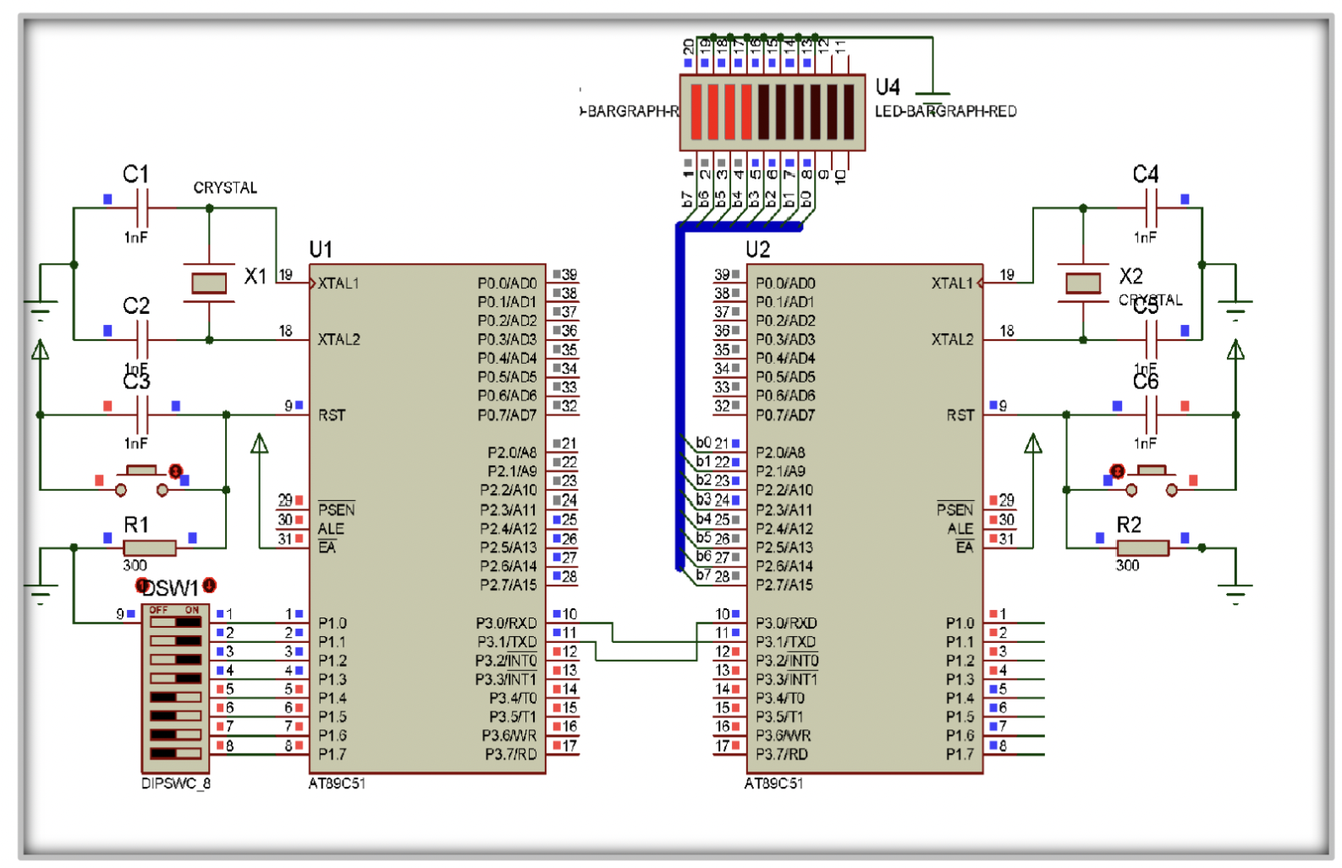Click AT89C51 label under U1
Screen dimensions: 1342x868
click(x=337, y=783)
